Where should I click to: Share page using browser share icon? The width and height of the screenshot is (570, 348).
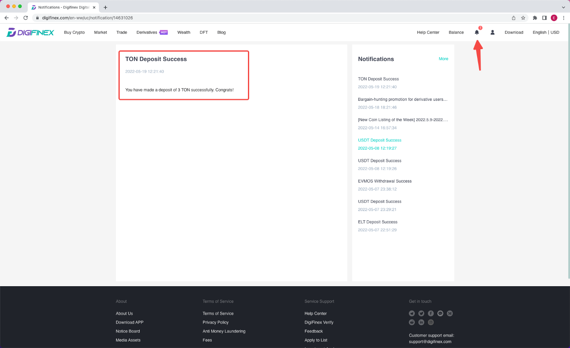514,18
